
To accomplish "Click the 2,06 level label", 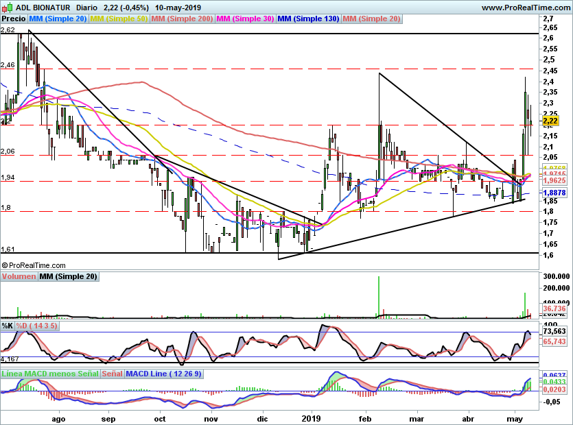I will click(x=8, y=151).
